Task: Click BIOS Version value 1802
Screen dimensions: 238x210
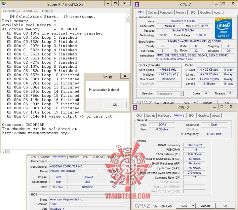Action: coord(88,204)
